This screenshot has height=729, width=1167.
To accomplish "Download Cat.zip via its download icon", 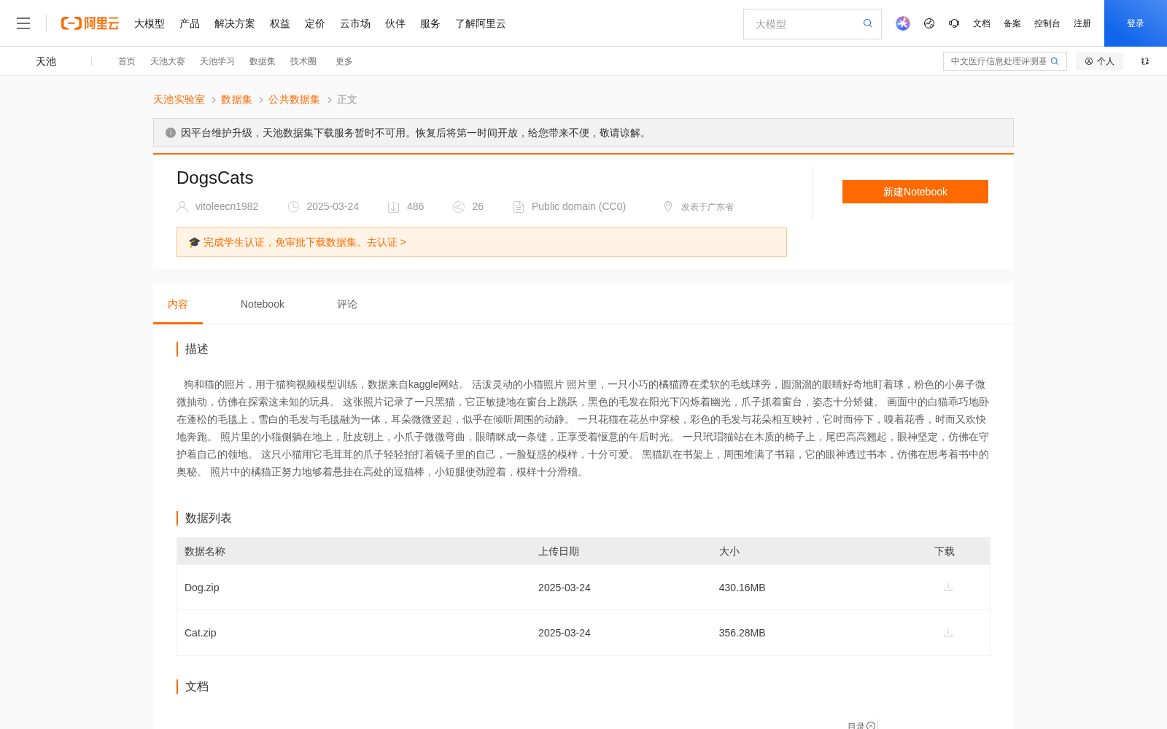I will tap(948, 633).
